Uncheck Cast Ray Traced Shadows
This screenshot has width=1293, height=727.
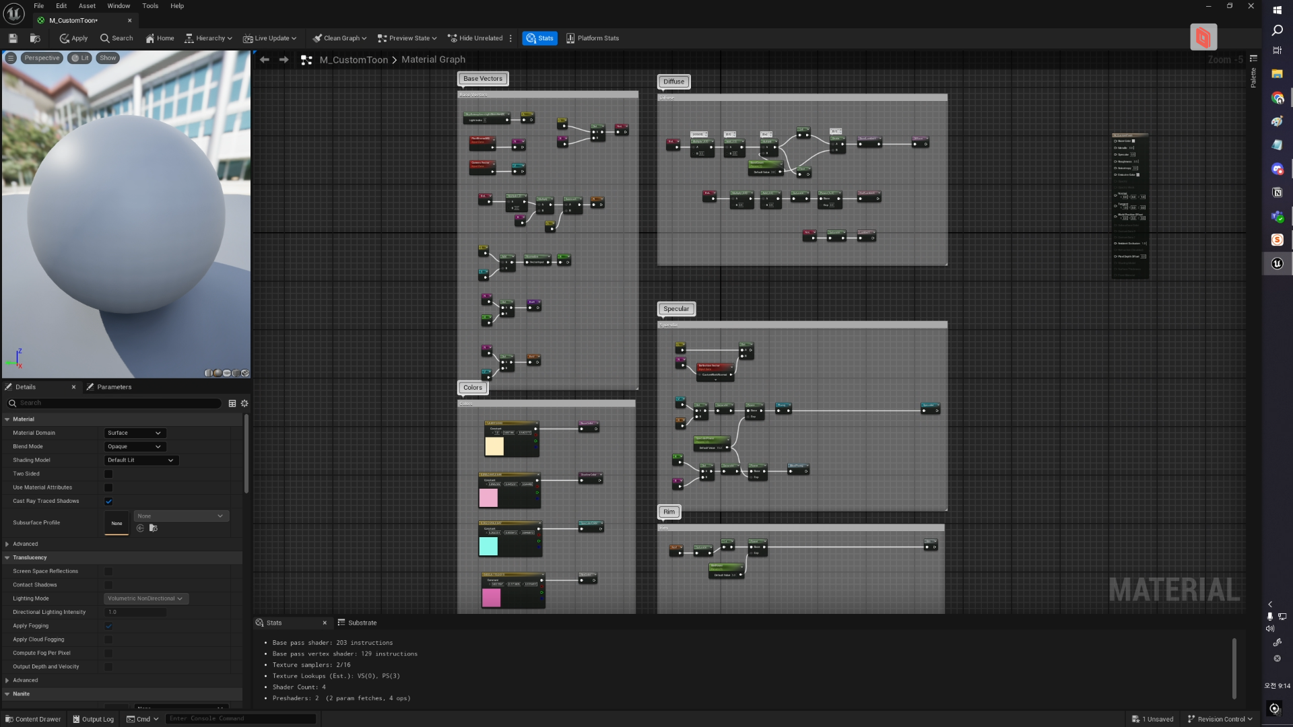(108, 501)
